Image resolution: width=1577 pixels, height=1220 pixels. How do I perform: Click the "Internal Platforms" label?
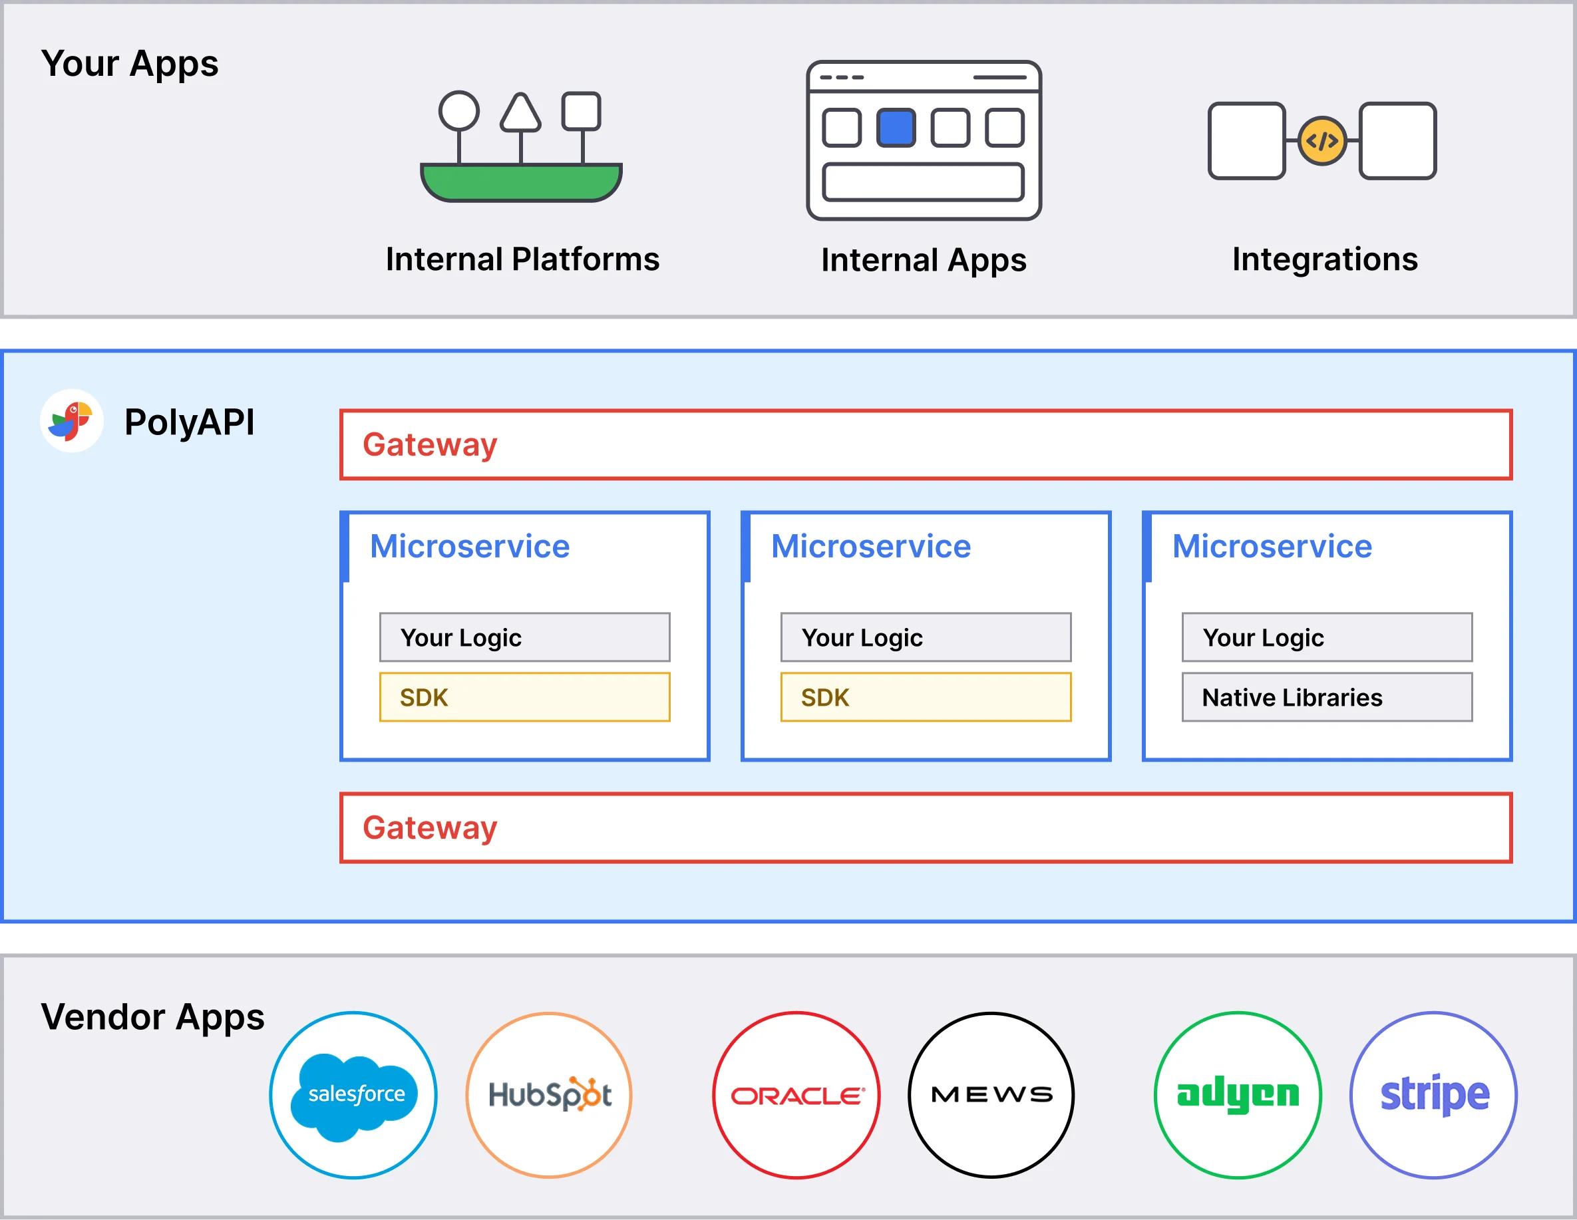[523, 259]
